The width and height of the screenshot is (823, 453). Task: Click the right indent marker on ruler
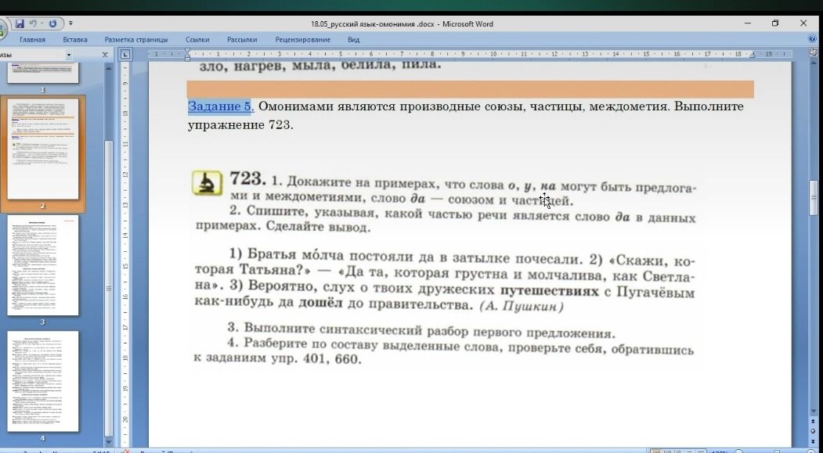point(754,55)
